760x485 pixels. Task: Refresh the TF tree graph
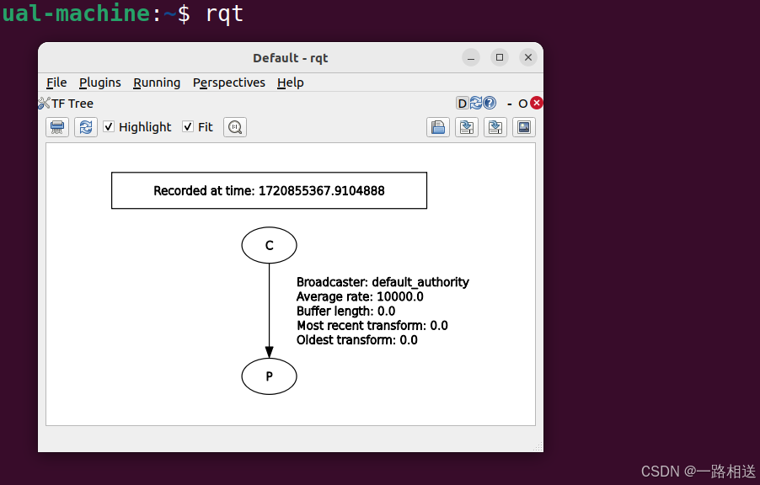[x=86, y=127]
